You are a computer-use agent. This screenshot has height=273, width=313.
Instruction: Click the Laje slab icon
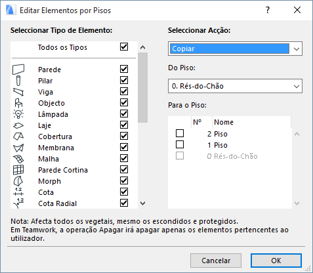click(x=18, y=125)
